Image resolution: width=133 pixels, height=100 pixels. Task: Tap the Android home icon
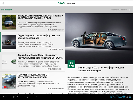16,97
